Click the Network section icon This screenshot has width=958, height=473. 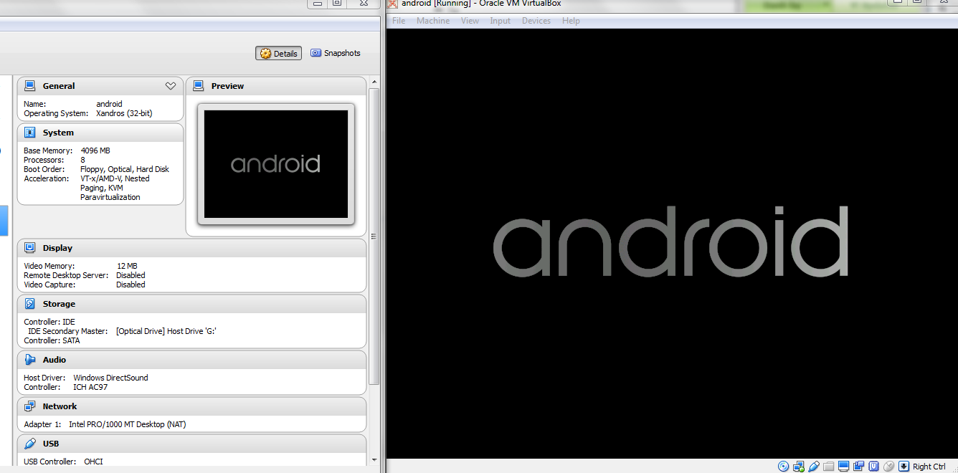tap(29, 406)
